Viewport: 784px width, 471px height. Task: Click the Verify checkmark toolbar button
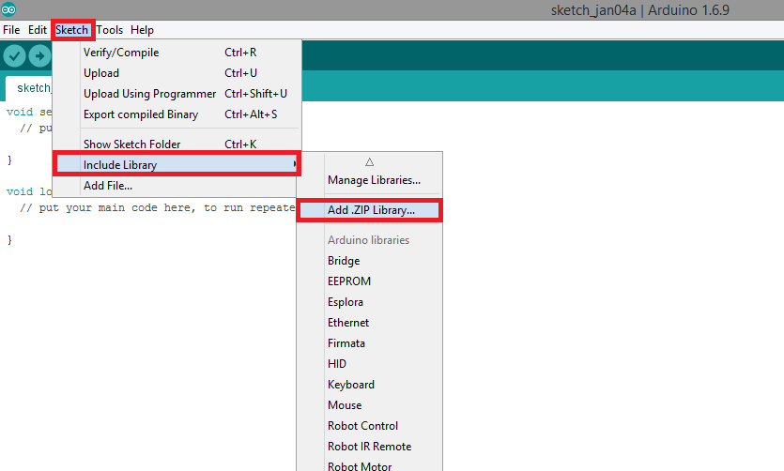[14, 55]
